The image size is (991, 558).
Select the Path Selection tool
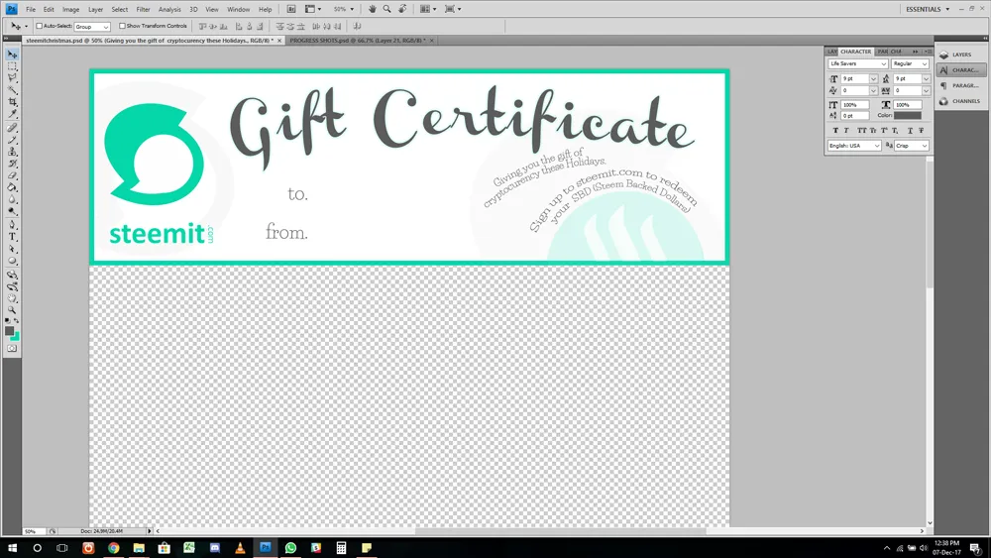click(12, 250)
